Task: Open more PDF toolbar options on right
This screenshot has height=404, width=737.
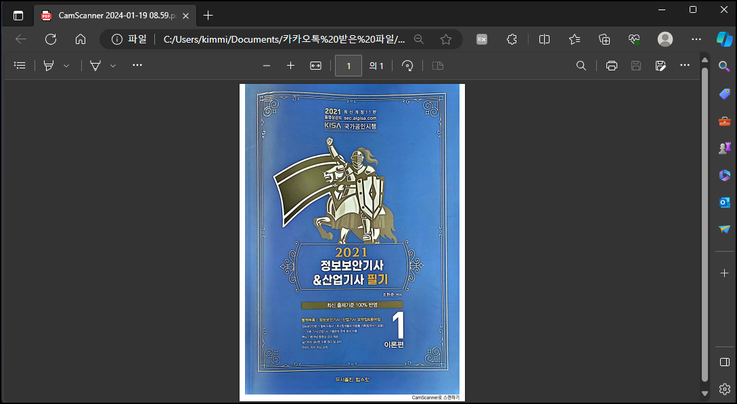Action: (x=685, y=65)
